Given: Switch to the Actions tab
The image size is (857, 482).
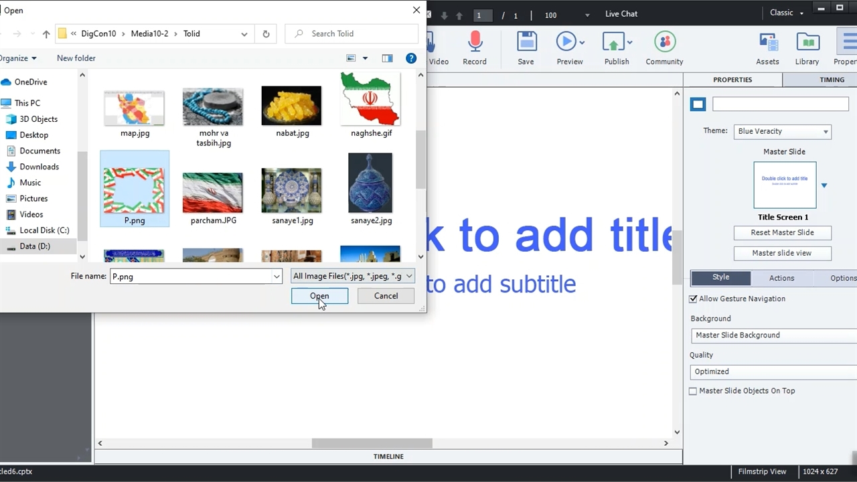Looking at the screenshot, I should pos(781,278).
